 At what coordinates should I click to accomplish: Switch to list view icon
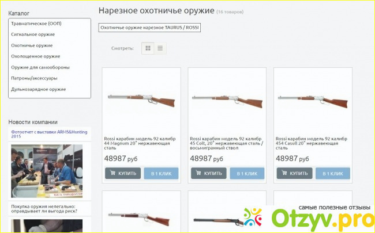[x=160, y=48]
